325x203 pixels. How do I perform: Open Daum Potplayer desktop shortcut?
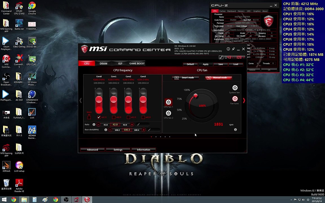6,44
